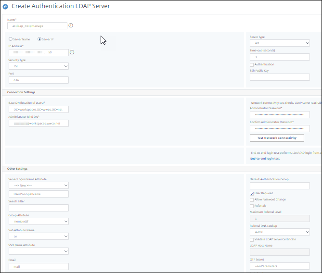Click the Test Network connectivity button

(x=277, y=138)
